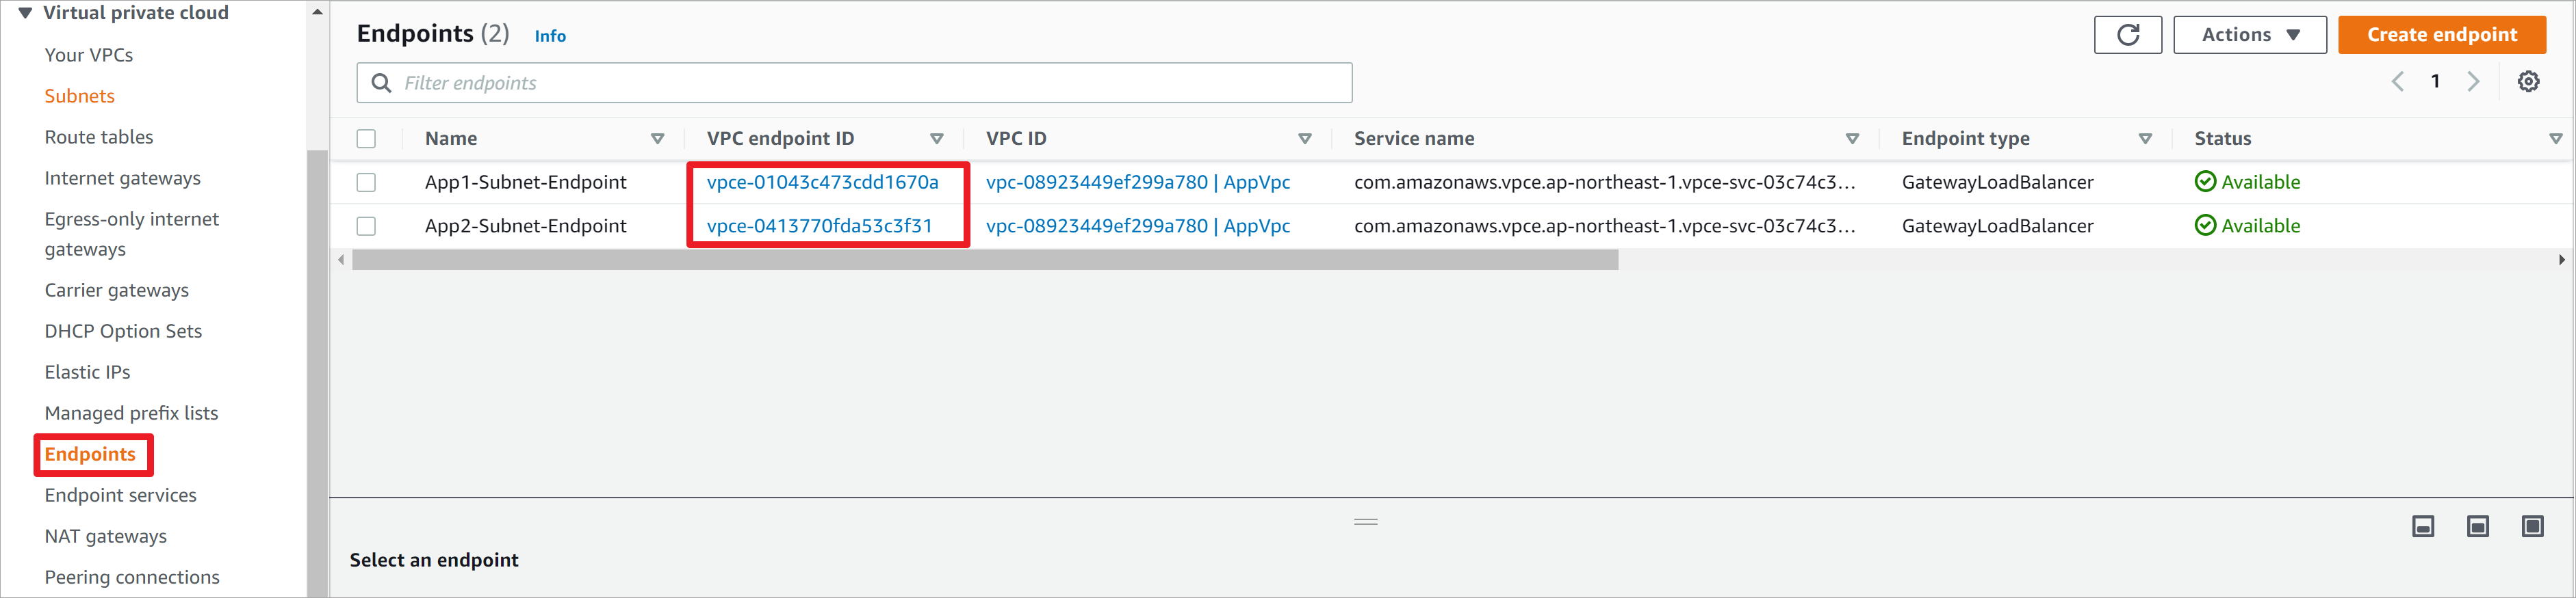The image size is (2576, 598).
Task: Sort by the Name column arrow
Action: (657, 139)
